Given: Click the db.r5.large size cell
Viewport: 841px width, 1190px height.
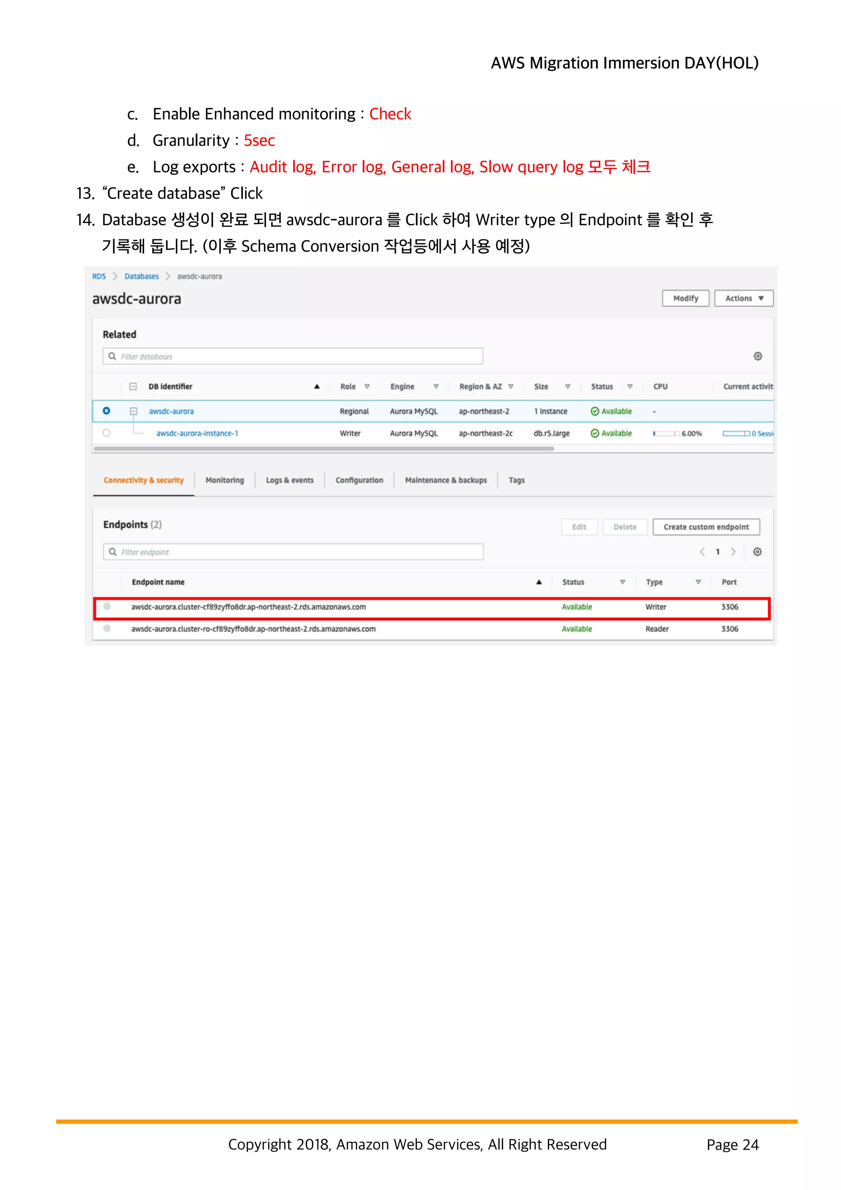Looking at the screenshot, I should (551, 433).
